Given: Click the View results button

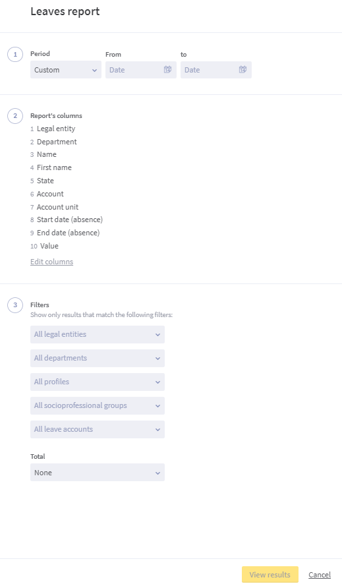Looking at the screenshot, I should [x=270, y=574].
